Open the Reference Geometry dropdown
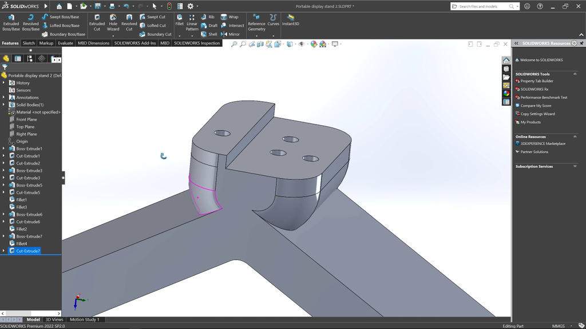Screen dimensions: 586x329 coord(256,35)
